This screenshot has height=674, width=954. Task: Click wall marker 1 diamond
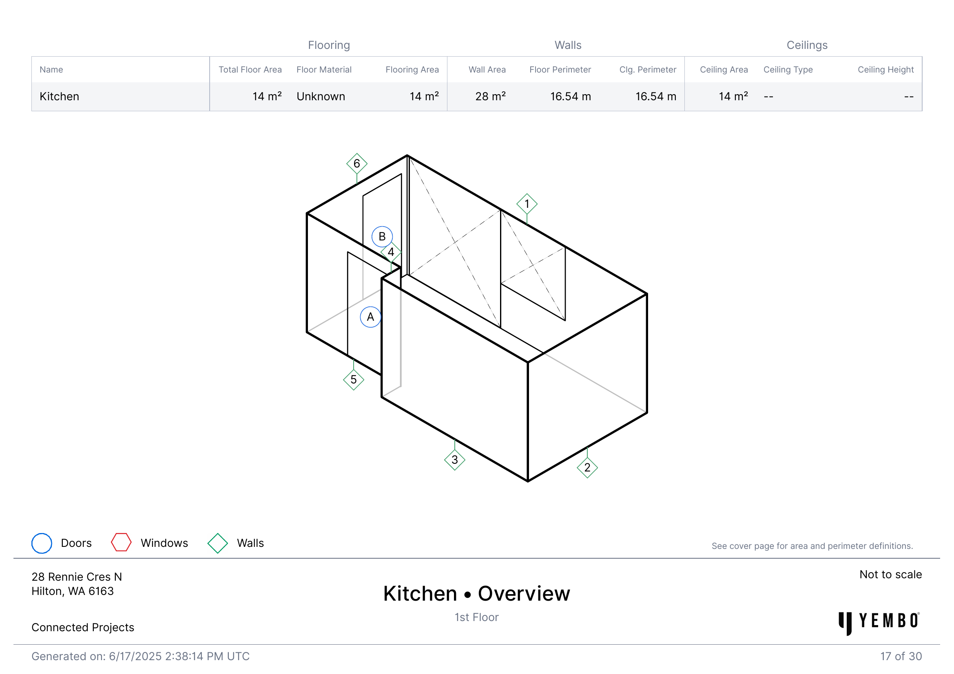coord(527,204)
